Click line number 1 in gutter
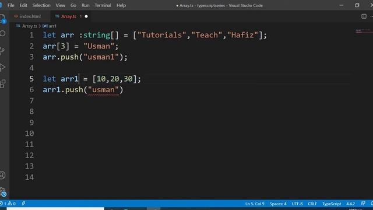This screenshot has height=210, width=373. [x=31, y=35]
